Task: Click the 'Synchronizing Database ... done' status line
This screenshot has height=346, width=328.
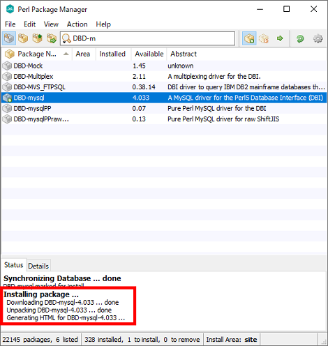Action: click(x=62, y=278)
